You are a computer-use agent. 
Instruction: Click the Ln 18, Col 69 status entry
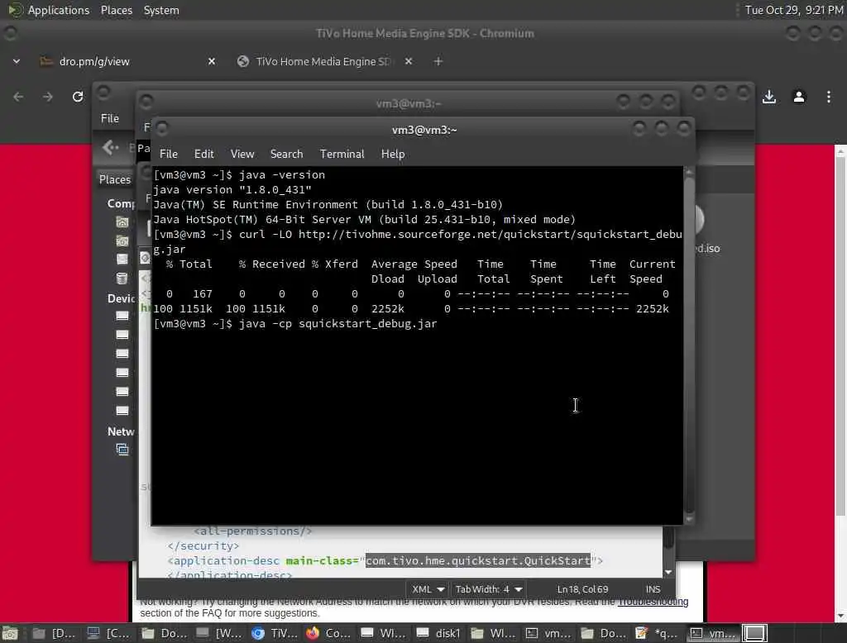(582, 589)
